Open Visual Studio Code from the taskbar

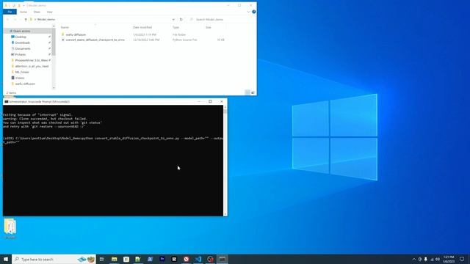coord(198,259)
